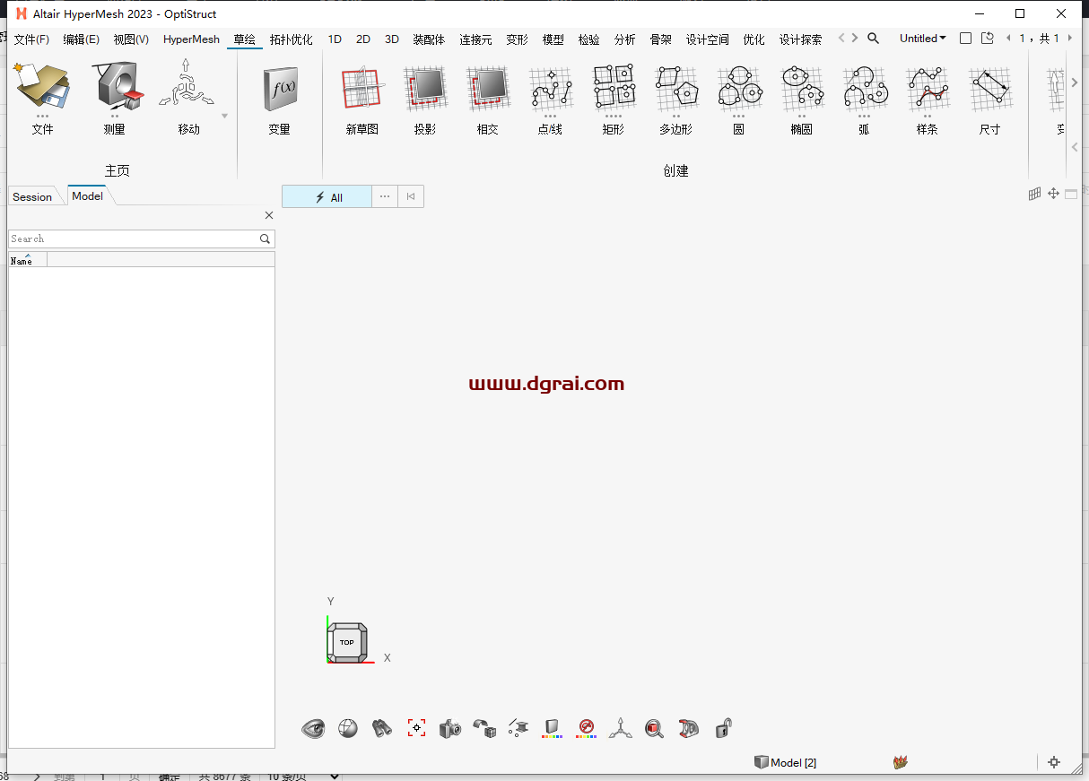Switch to the 模型 ribbon tab
This screenshot has width=1089, height=781.
(553, 39)
